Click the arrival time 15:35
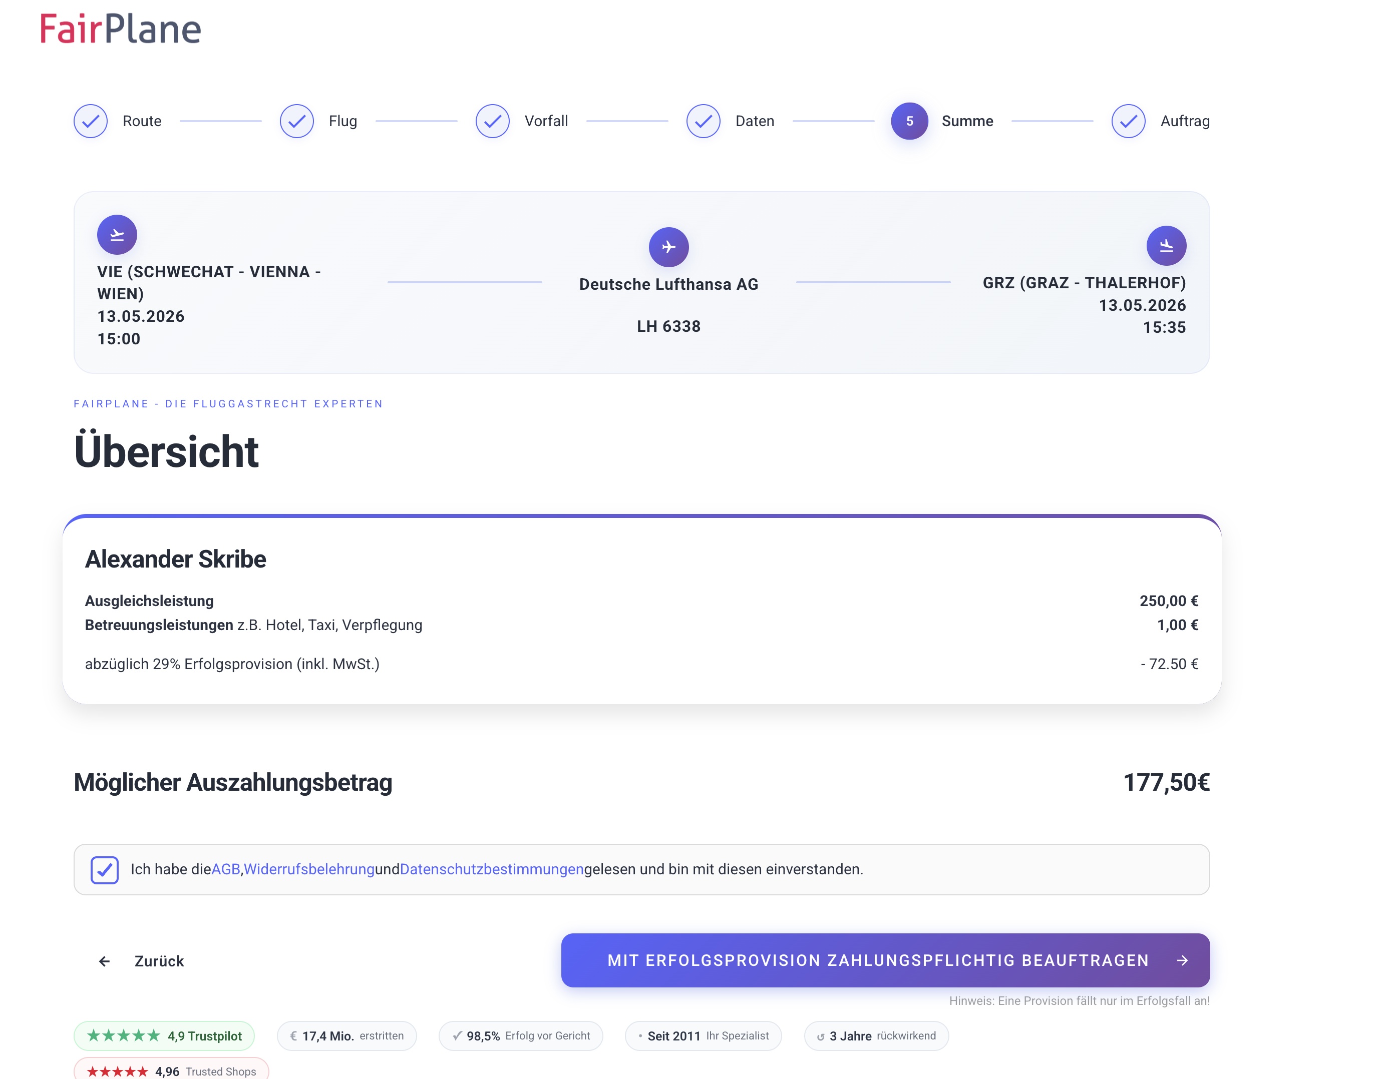This screenshot has width=1384, height=1079. pyautogui.click(x=1164, y=327)
